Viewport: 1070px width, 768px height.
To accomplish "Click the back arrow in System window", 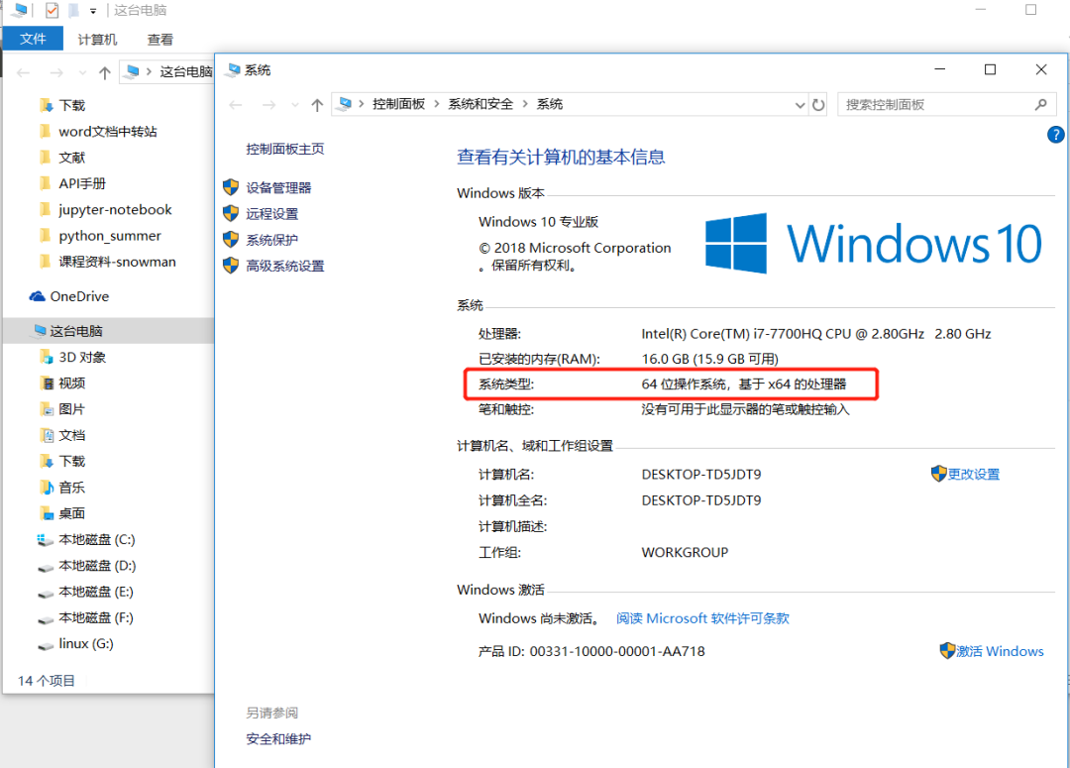I will [x=236, y=105].
